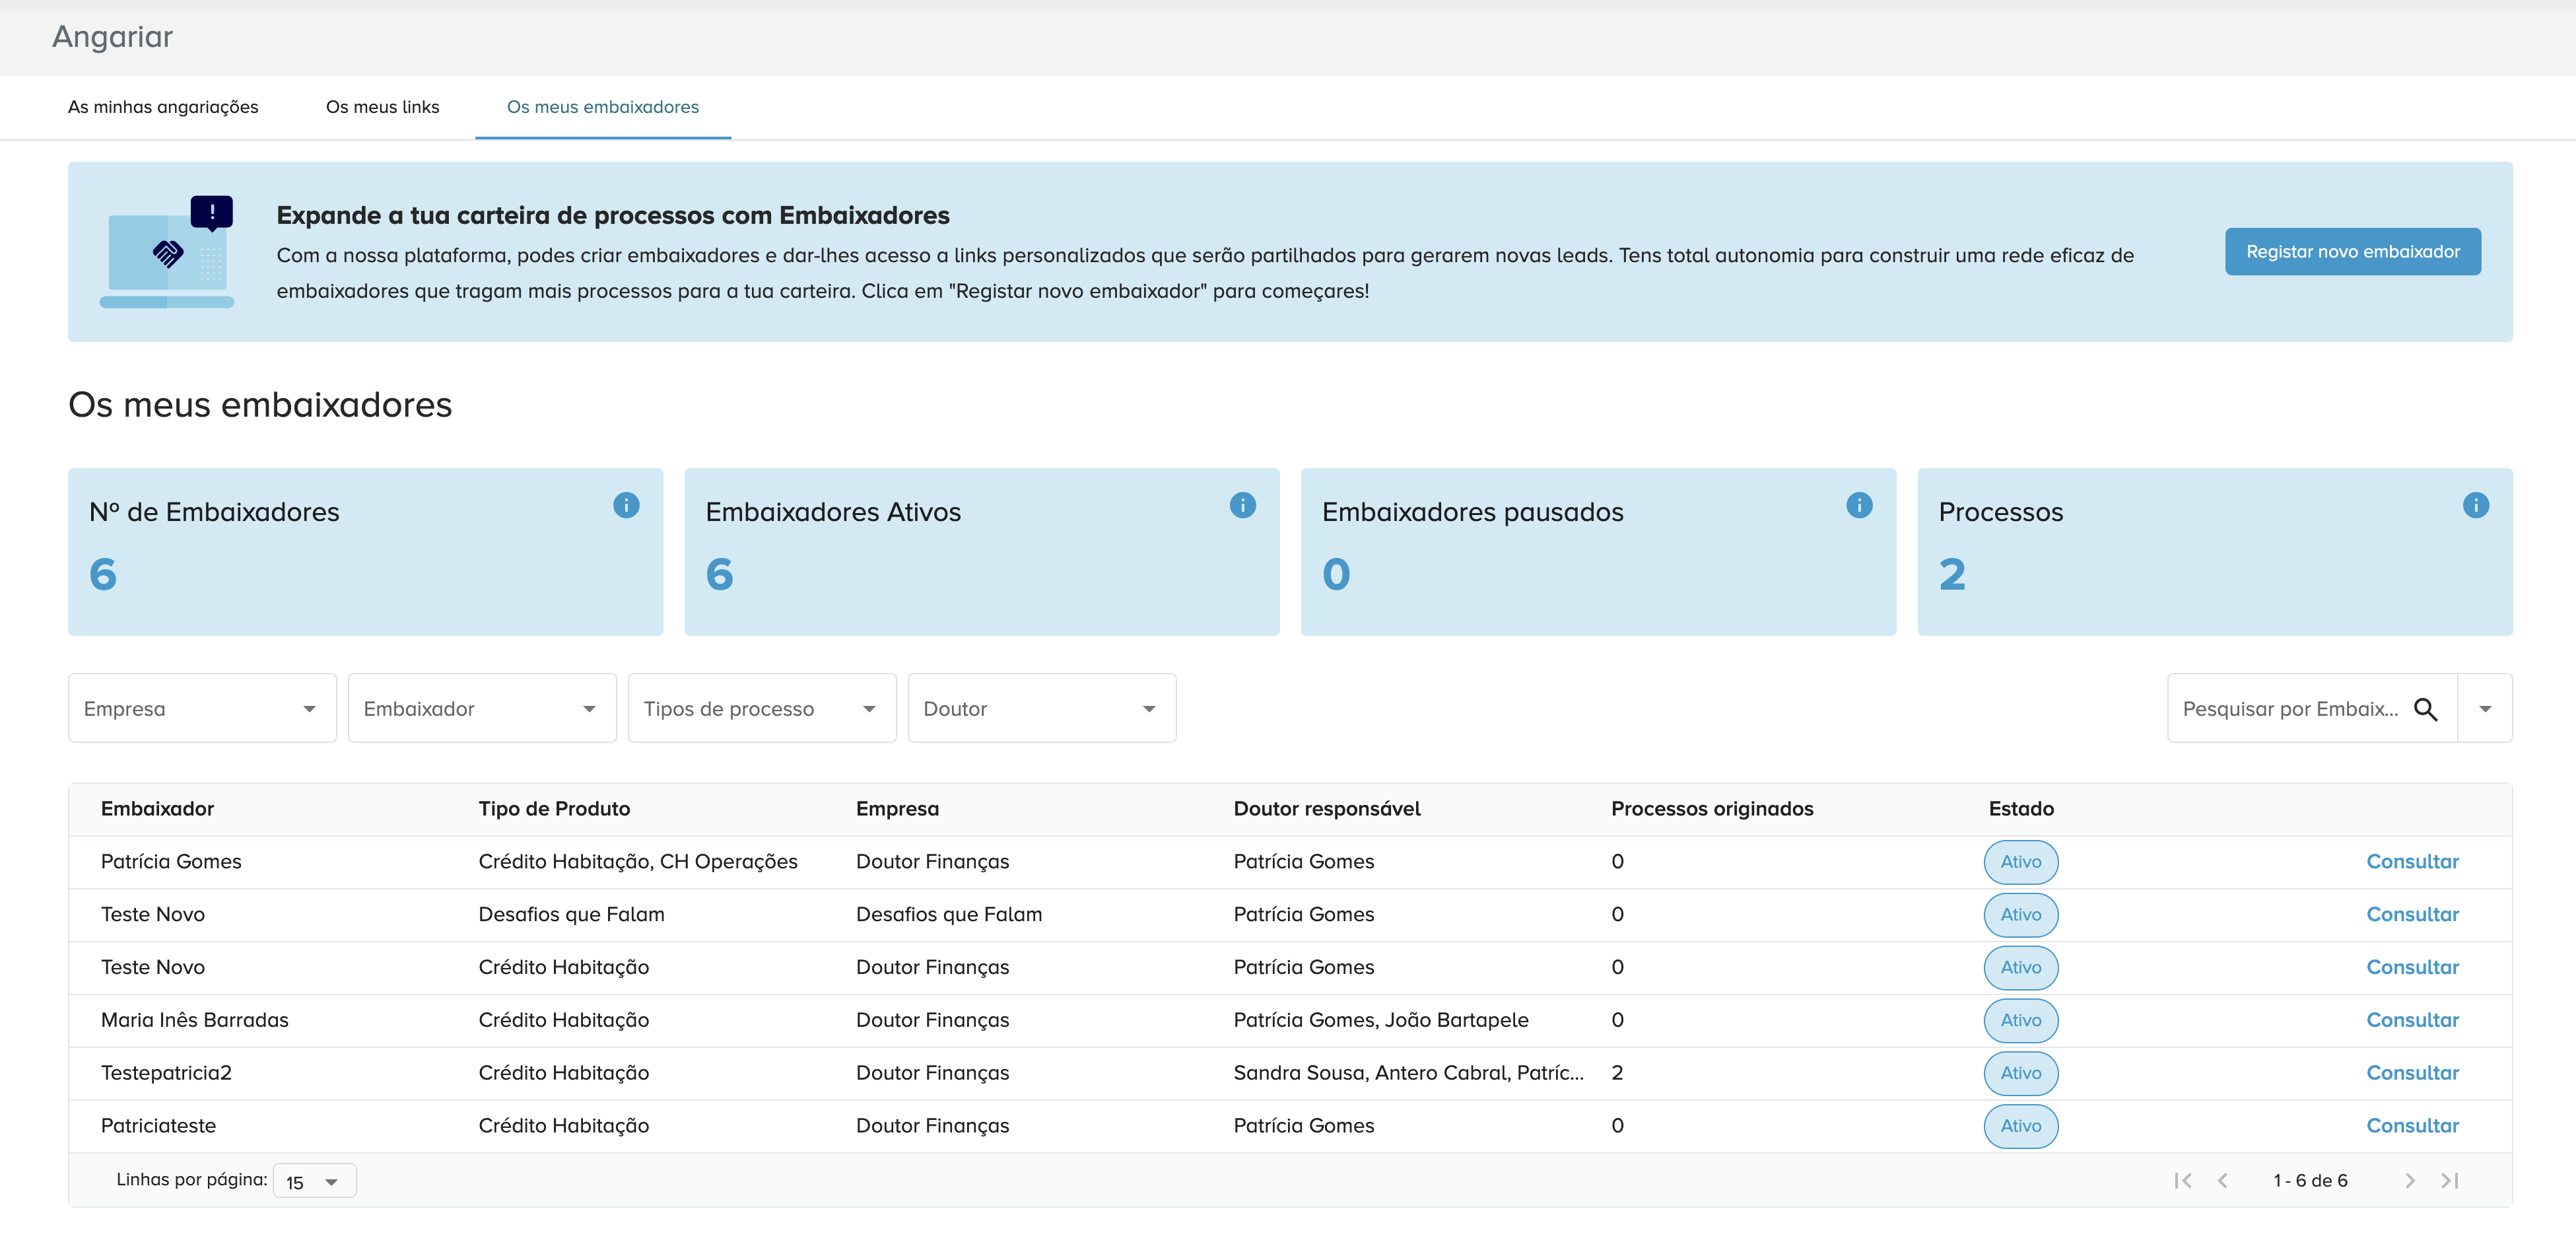Go to last page of table
This screenshot has width=2576, height=1252.
click(2449, 1180)
